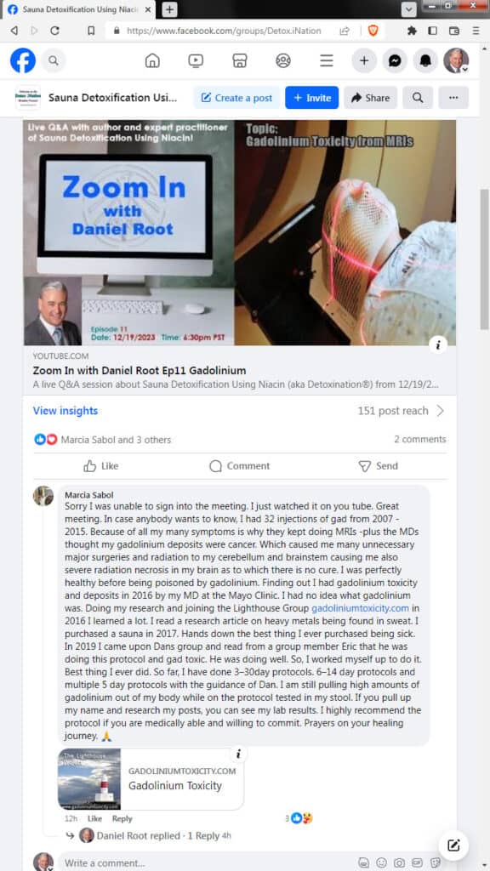Image resolution: width=490 pixels, height=871 pixels.
Task: Open the Groups icon in navigation
Action: pyautogui.click(x=283, y=60)
